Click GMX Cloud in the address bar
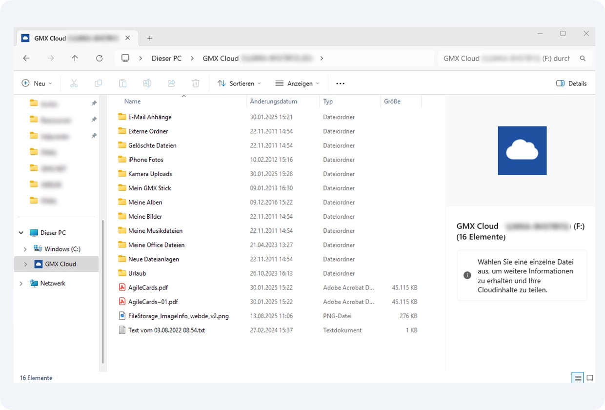 point(221,58)
